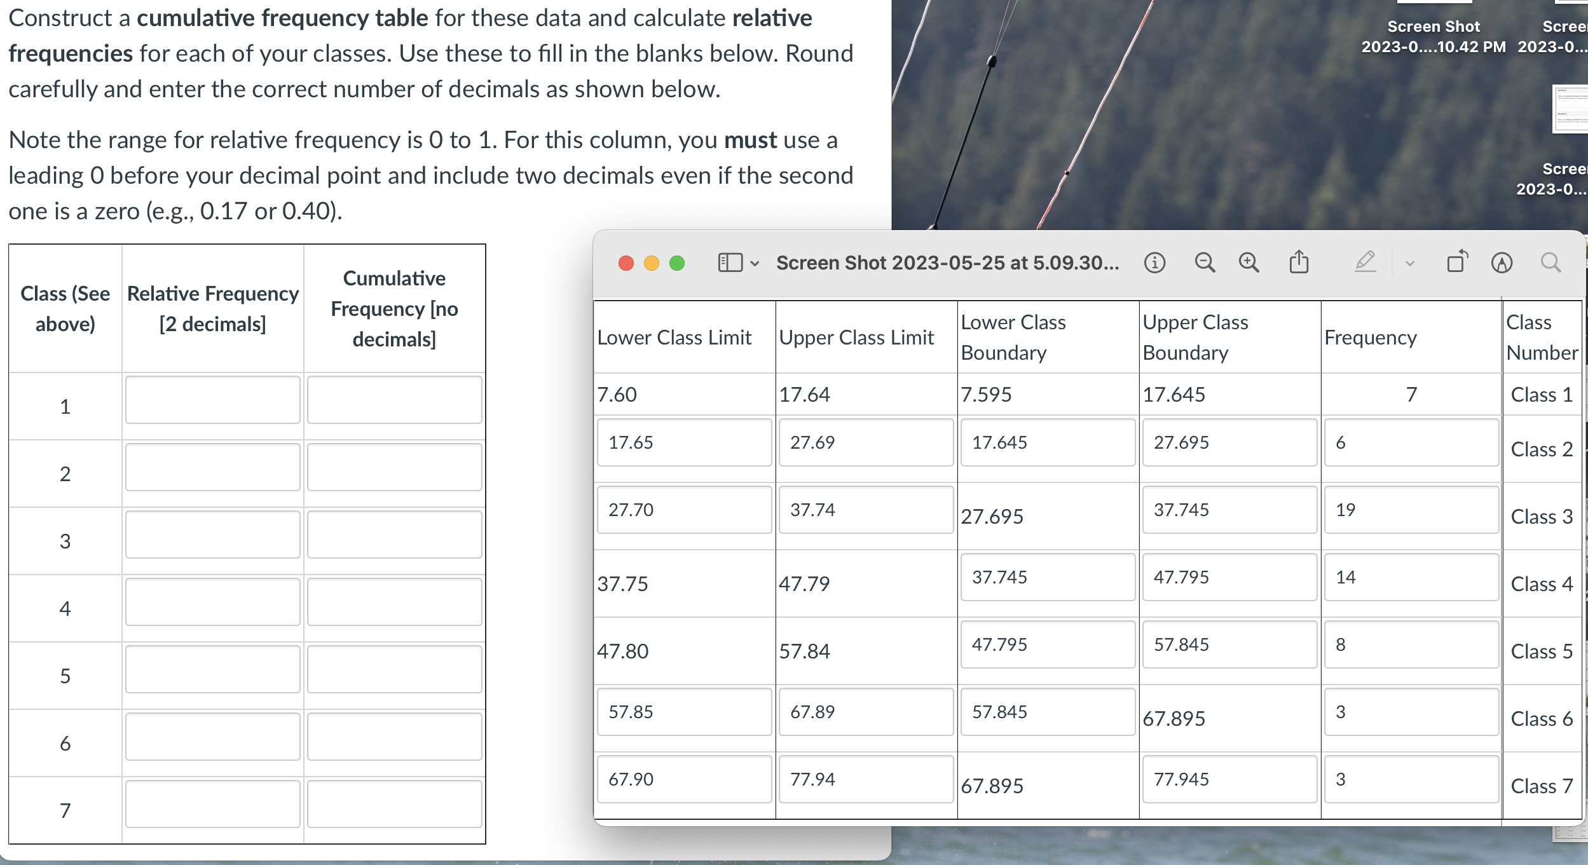Click the Class 7 label cell
This screenshot has height=865, width=1588.
tap(1542, 786)
